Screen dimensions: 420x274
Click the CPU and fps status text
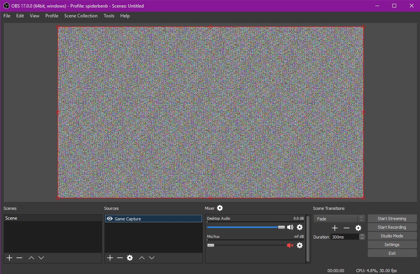click(376, 271)
